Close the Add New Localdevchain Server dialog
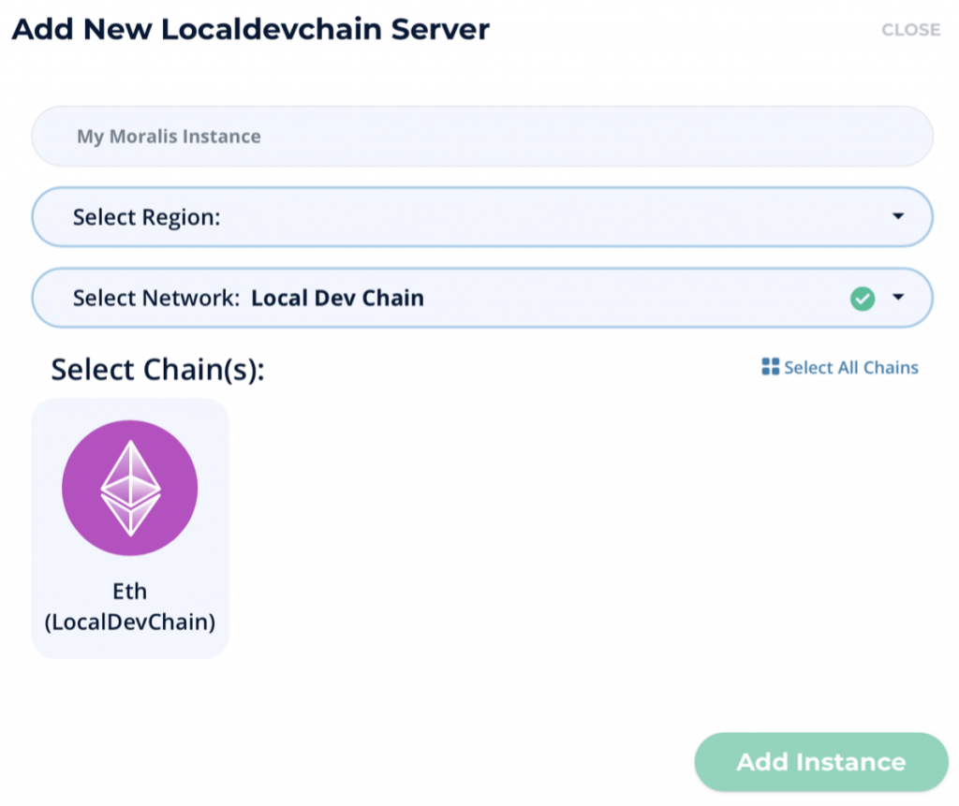Viewport: 959px width, 806px height. point(910,29)
